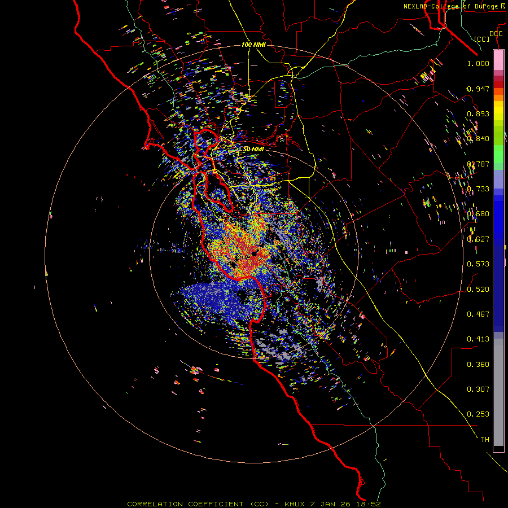Click the black radar site dot at map center
The width and height of the screenshot is (508, 508).
[255, 254]
